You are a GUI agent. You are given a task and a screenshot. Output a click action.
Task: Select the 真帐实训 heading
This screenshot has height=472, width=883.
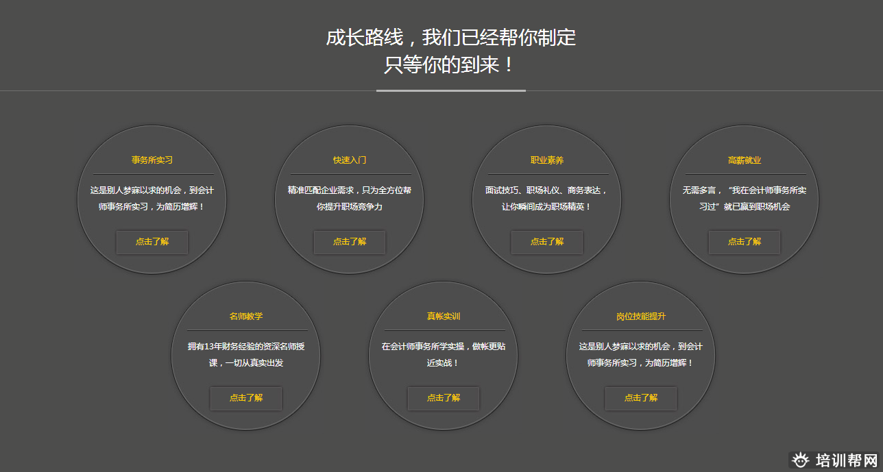[444, 316]
